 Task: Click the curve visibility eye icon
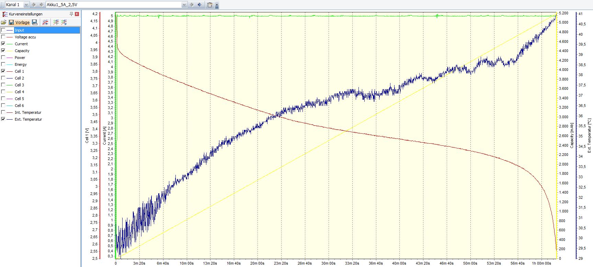pos(45,22)
